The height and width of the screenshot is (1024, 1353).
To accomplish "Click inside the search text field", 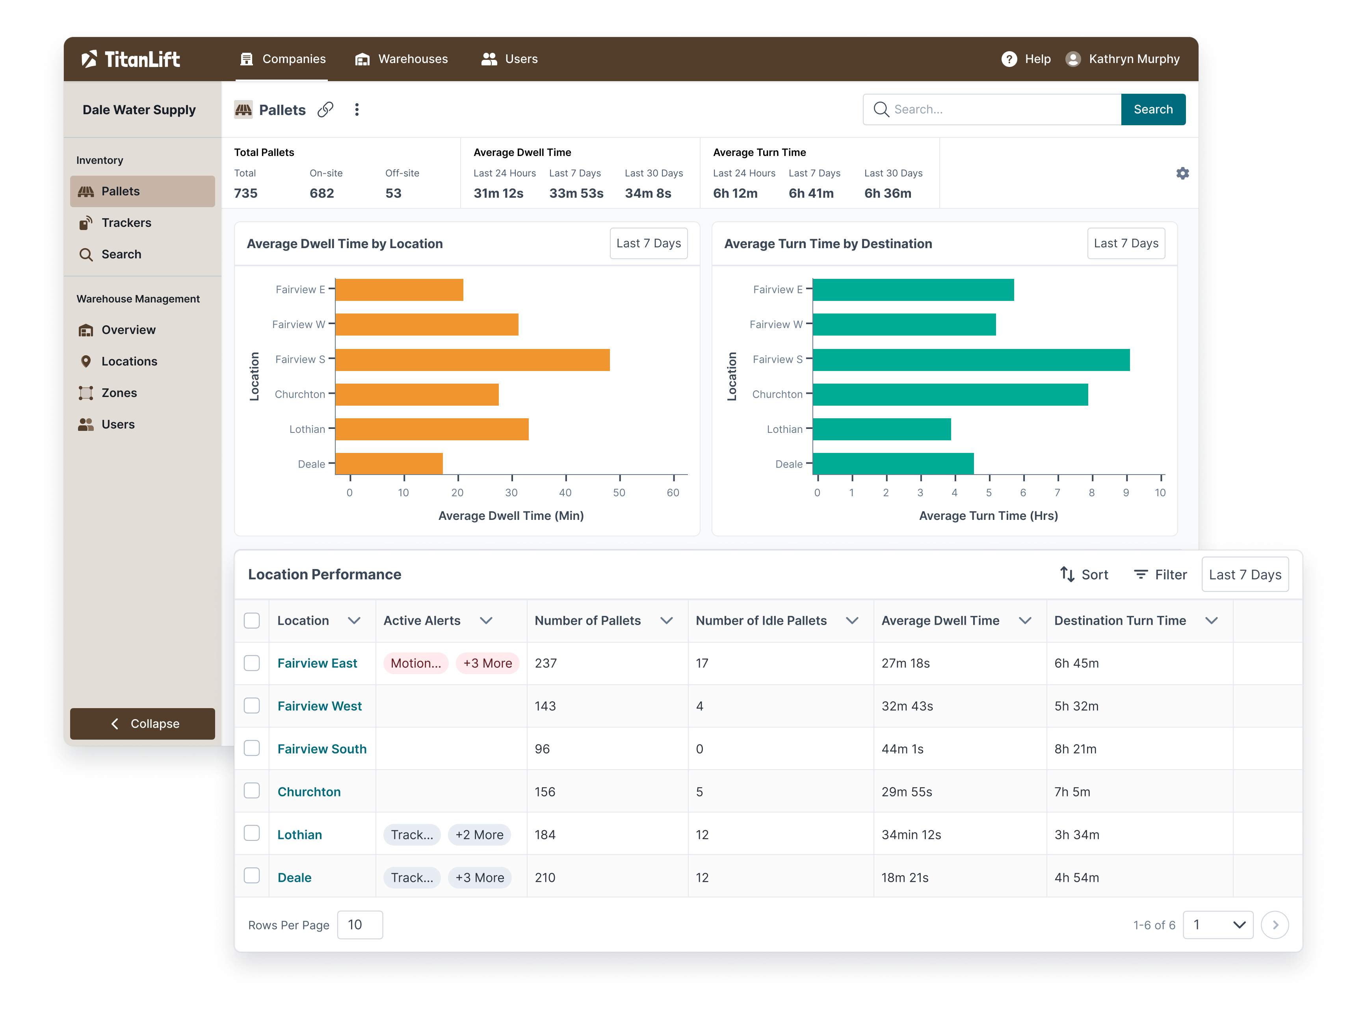I will [991, 109].
